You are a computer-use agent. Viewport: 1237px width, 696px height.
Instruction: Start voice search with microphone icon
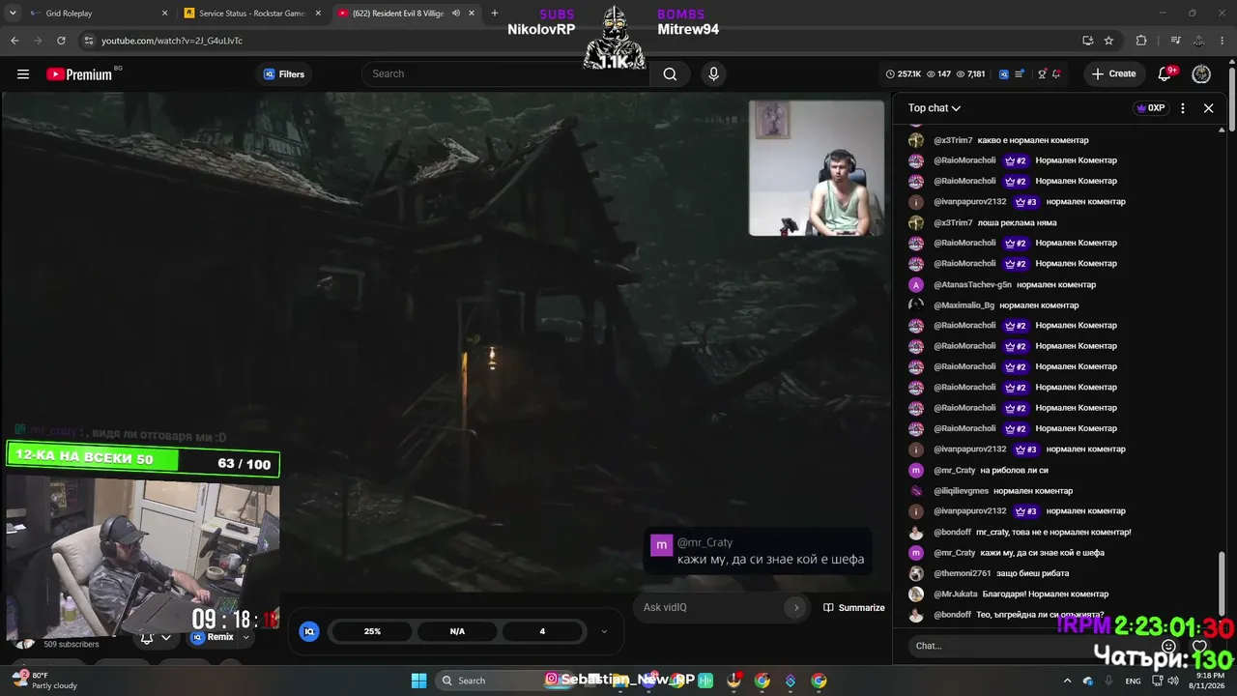click(x=713, y=74)
